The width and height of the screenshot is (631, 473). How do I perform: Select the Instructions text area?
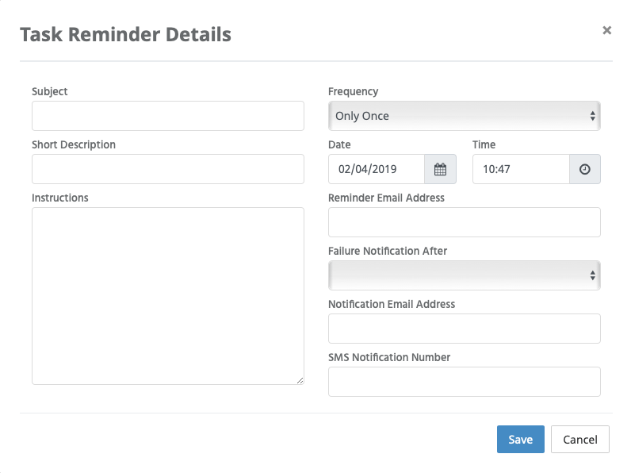coord(168,296)
